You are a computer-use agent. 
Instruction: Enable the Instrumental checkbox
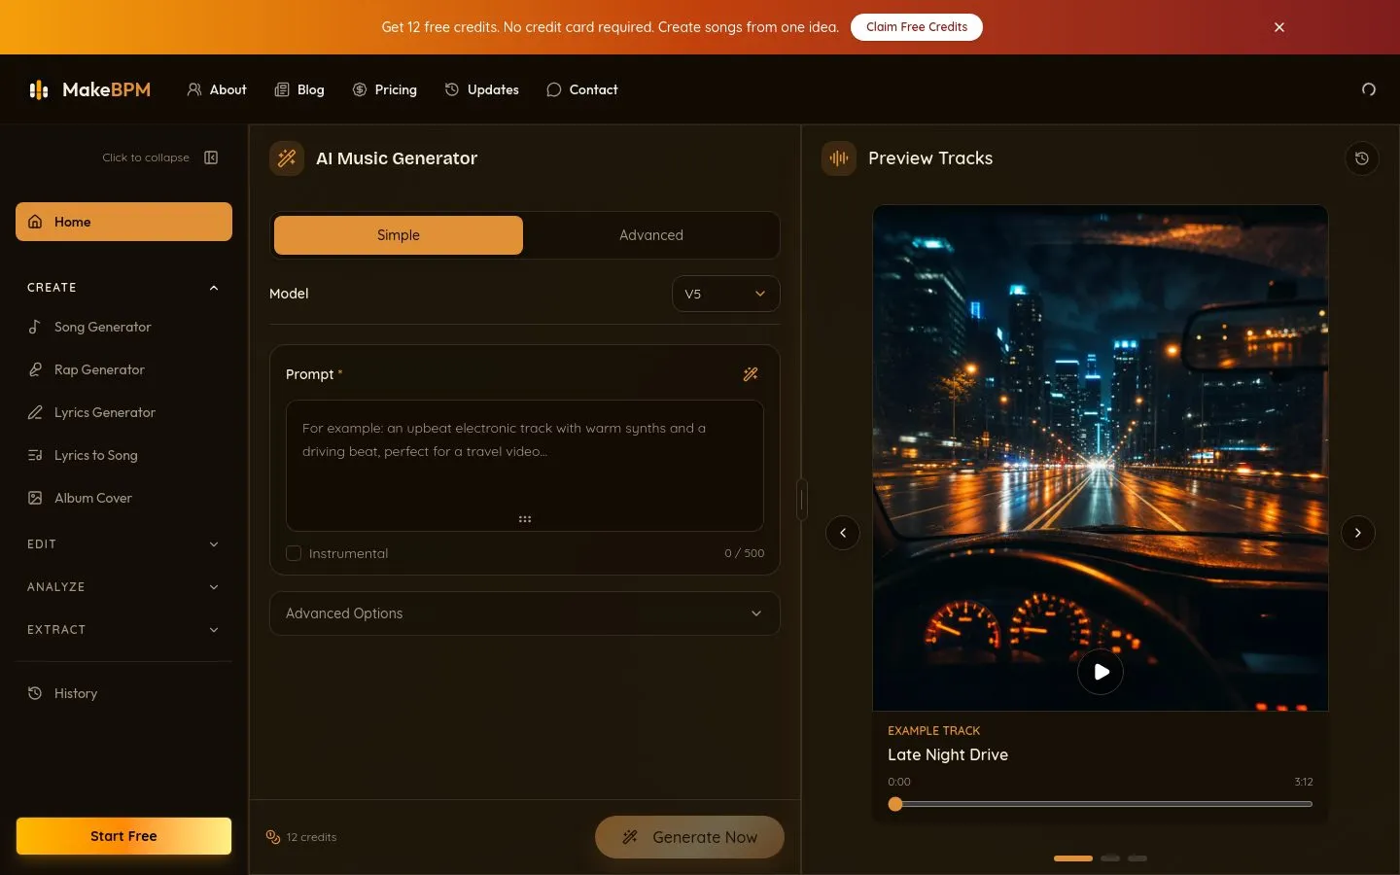(x=294, y=553)
